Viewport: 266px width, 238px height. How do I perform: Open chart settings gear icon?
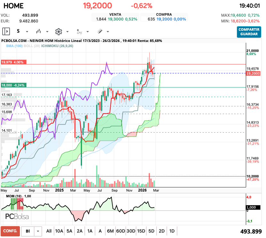tap(58, 31)
